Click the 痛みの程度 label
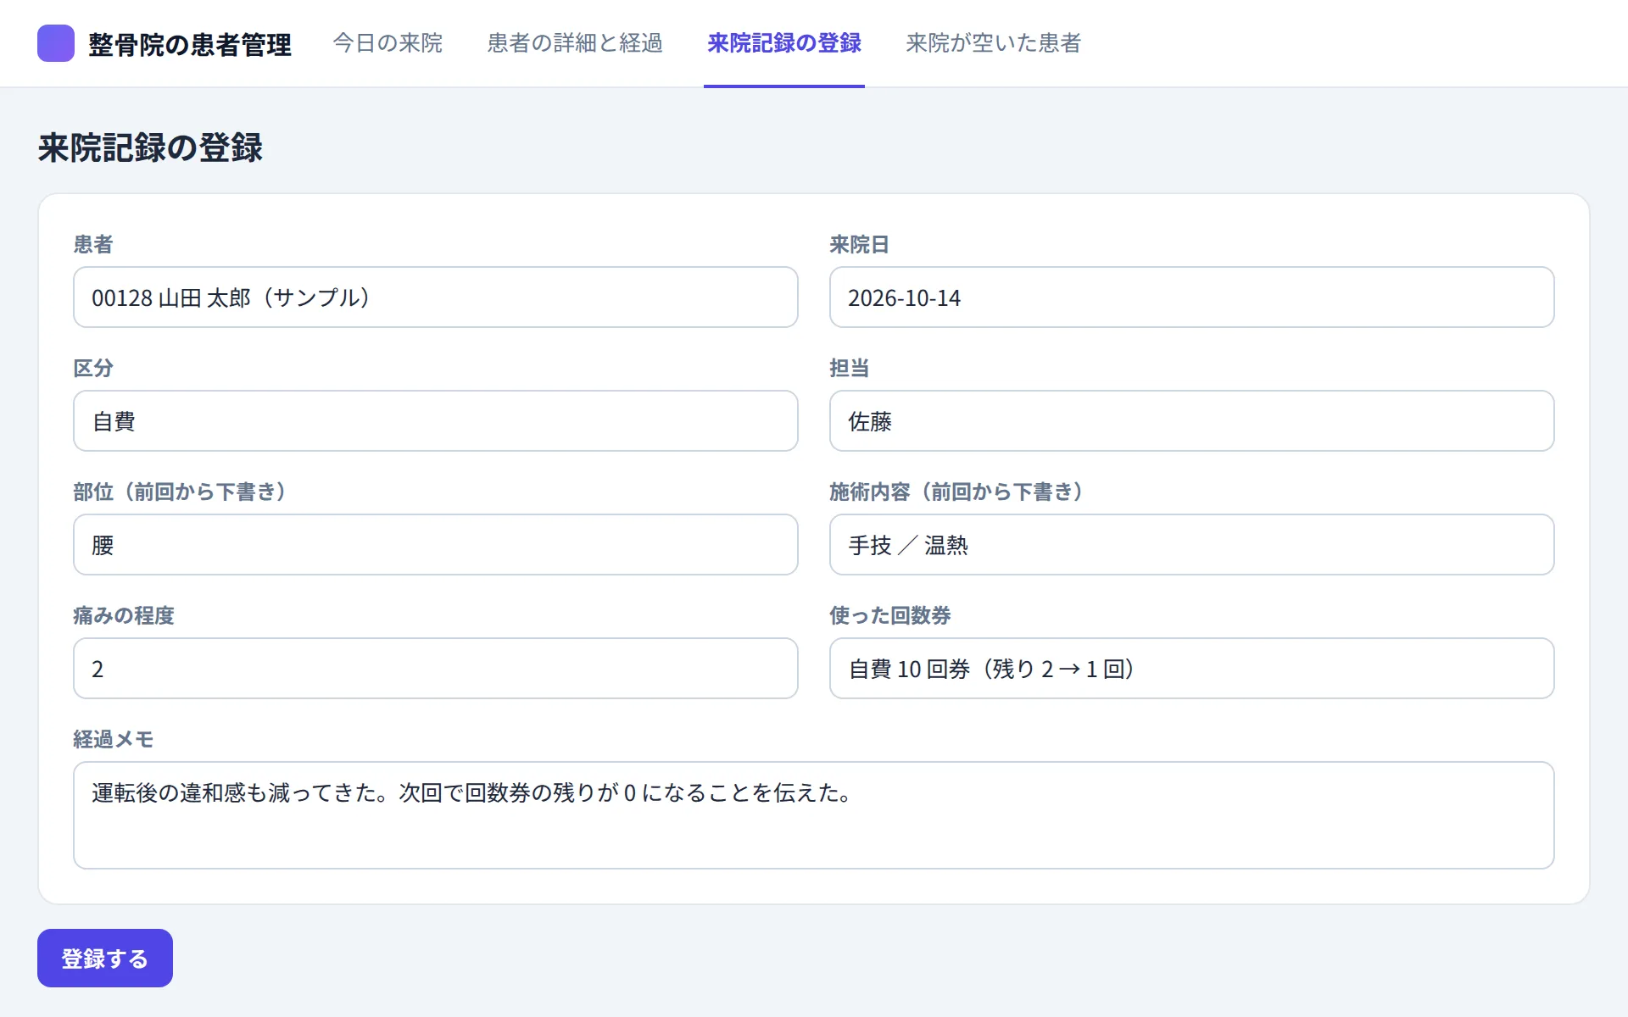 pyautogui.click(x=124, y=615)
